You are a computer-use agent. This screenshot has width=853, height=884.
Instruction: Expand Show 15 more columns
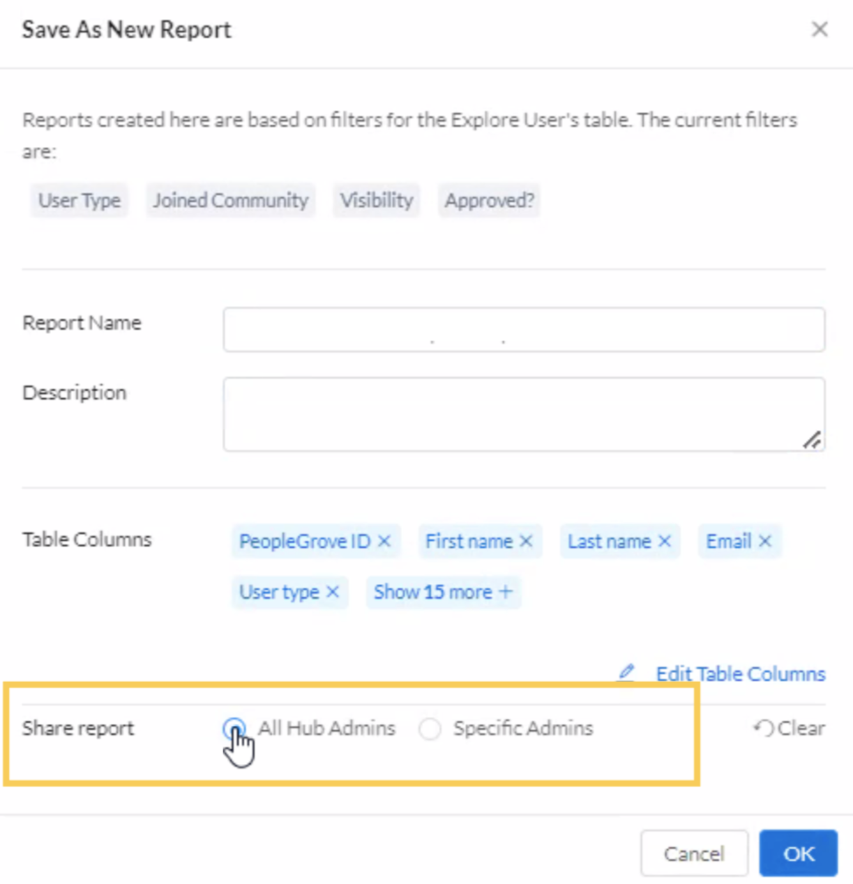pos(443,592)
